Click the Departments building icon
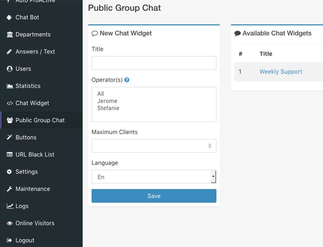 [x=10, y=35]
